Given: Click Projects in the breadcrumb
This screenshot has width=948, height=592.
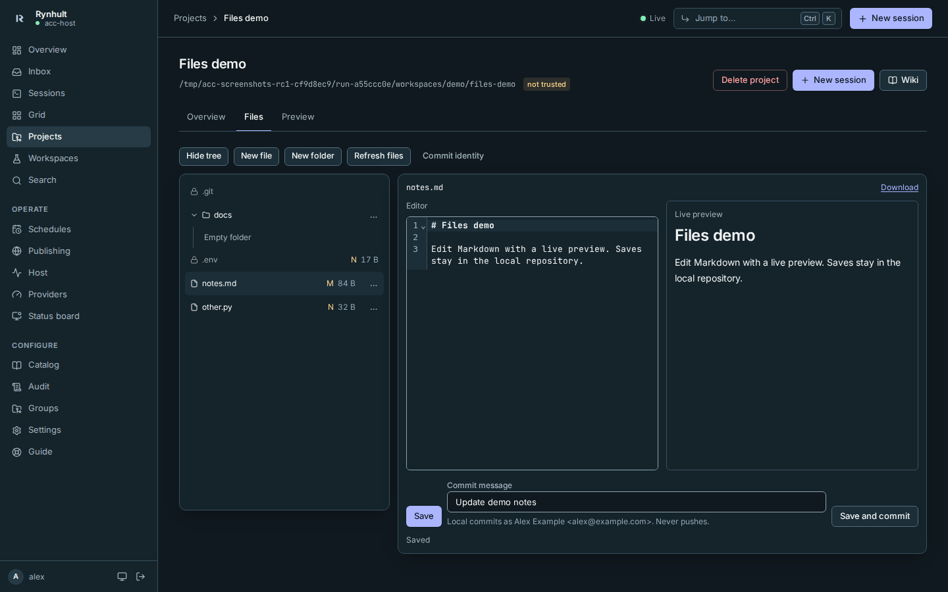Looking at the screenshot, I should coord(190,18).
